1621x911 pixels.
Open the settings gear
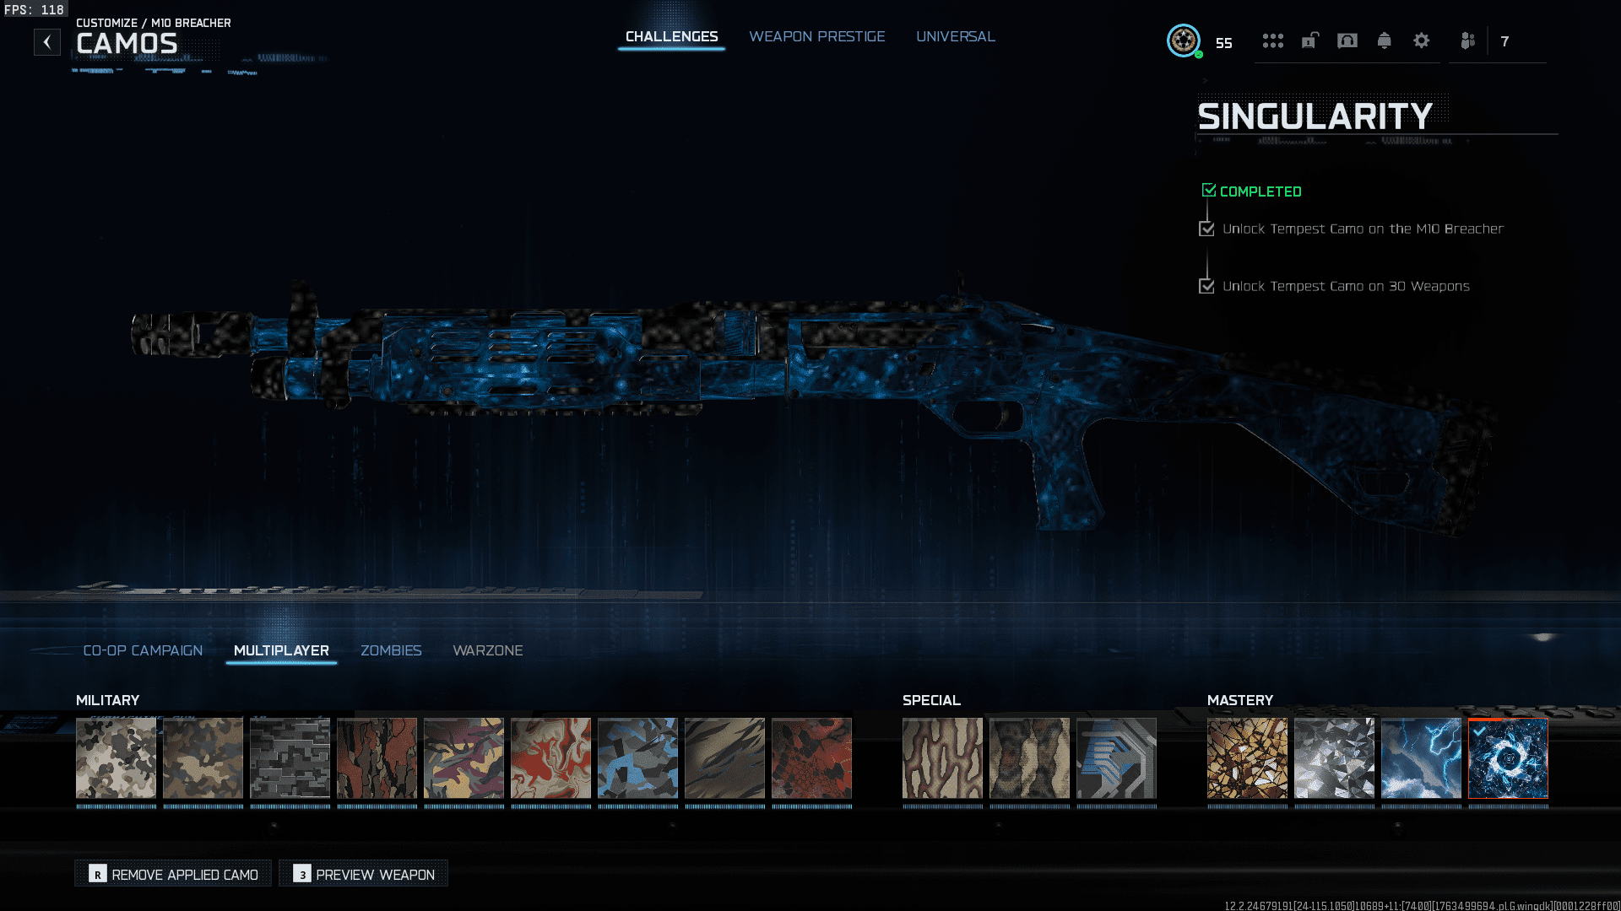pos(1421,40)
